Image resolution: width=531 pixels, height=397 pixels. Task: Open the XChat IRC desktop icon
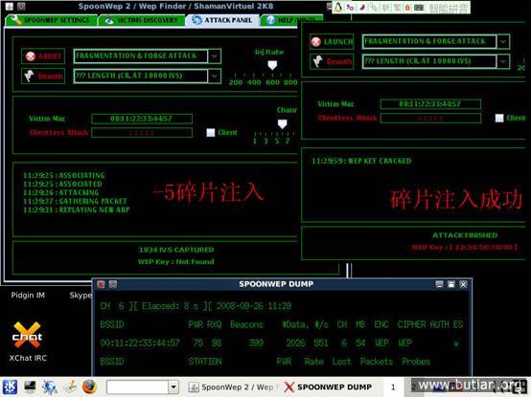click(x=28, y=342)
